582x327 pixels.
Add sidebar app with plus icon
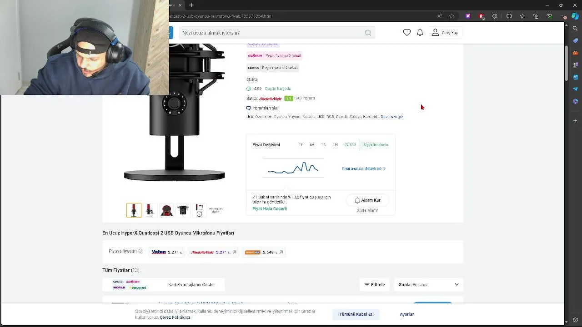pos(575,121)
